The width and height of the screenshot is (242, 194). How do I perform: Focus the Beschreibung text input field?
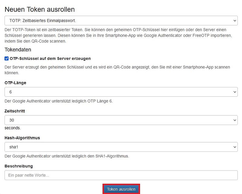(x=121, y=175)
